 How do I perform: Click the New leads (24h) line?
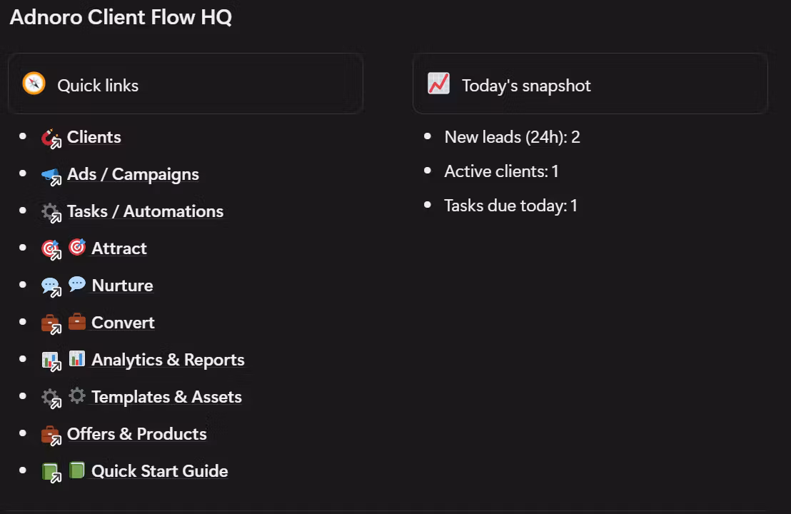tap(512, 137)
